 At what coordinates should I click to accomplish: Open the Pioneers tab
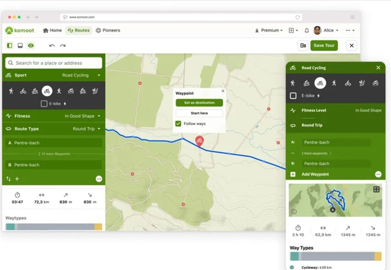click(108, 30)
